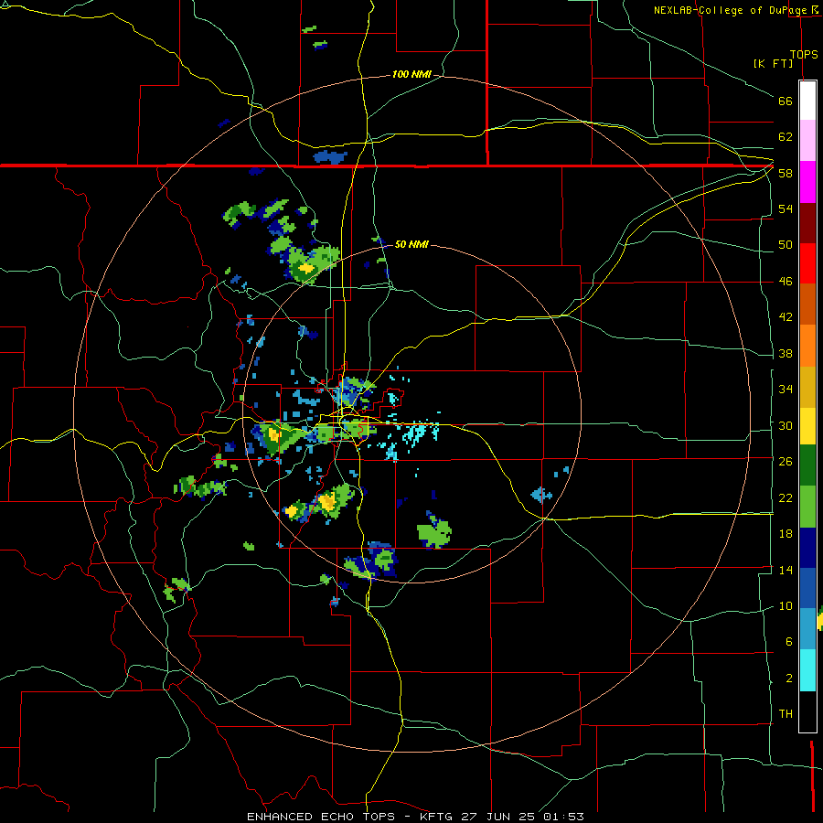This screenshot has width=823, height=823.
Task: Click the ENHANCED ECHO TOPS caption text
Action: [321, 817]
